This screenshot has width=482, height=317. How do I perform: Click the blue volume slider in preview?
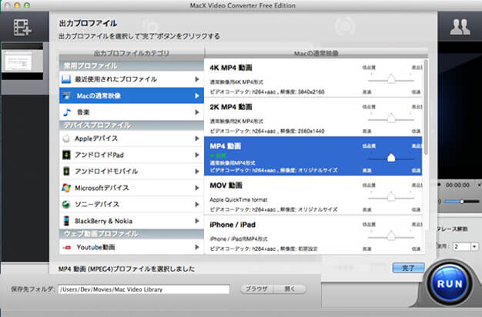pyautogui.click(x=462, y=202)
